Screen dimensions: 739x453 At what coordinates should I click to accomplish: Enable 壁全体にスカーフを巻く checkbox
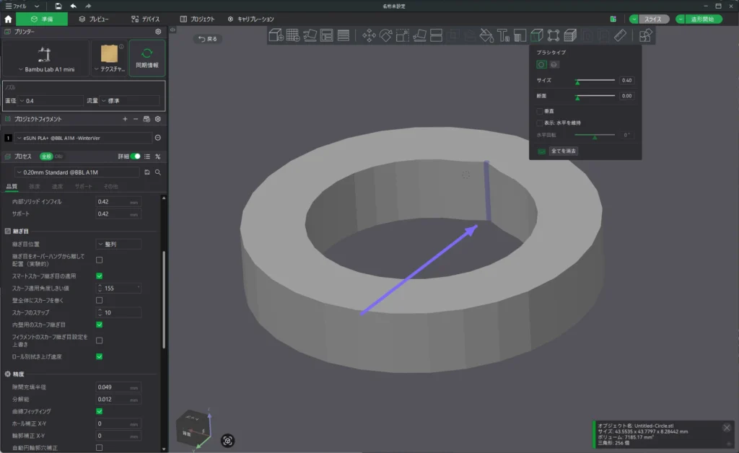[99, 300]
